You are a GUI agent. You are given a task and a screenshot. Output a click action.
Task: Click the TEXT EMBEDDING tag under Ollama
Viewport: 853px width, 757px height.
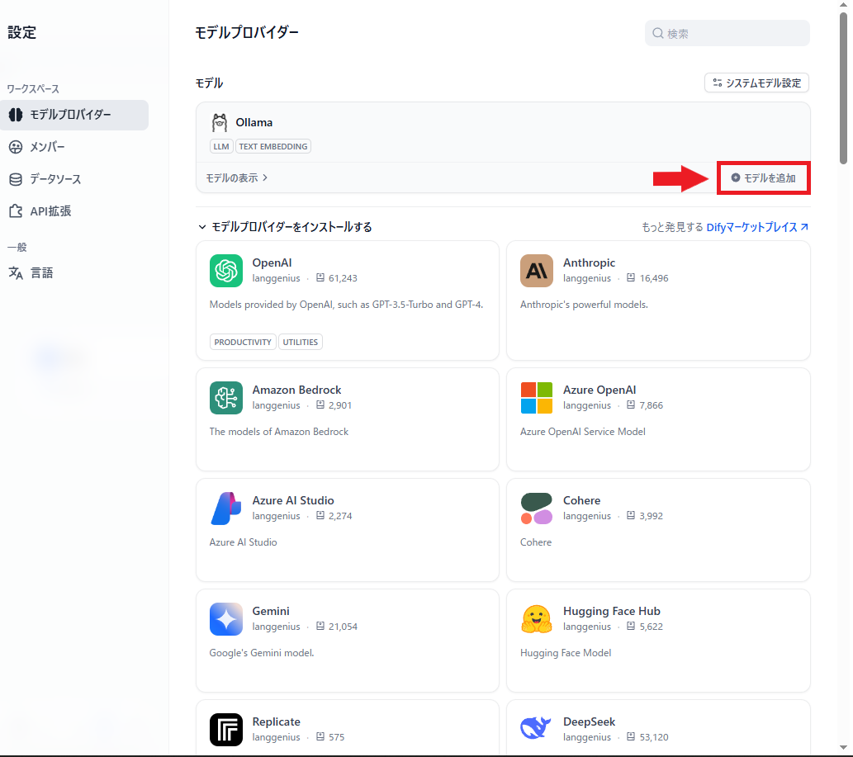coord(273,146)
